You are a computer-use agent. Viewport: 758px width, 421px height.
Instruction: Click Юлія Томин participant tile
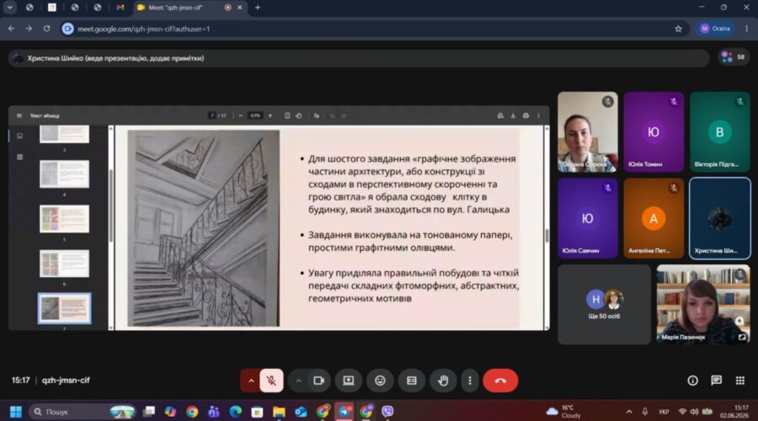tap(654, 132)
